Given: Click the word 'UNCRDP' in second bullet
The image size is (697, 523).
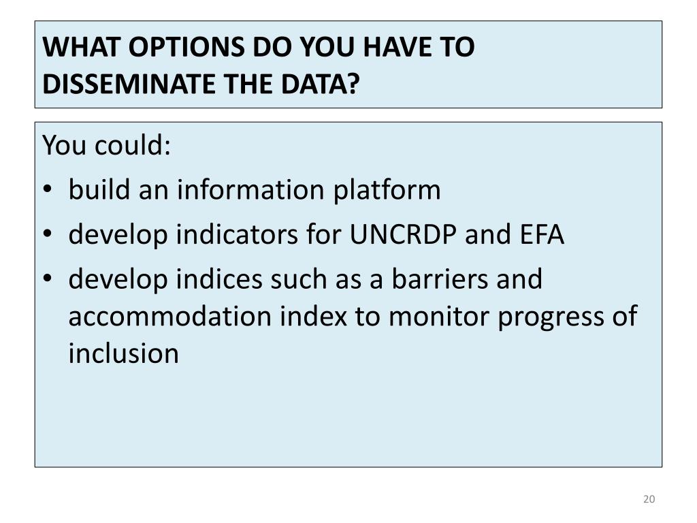Looking at the screenshot, I should click(403, 234).
